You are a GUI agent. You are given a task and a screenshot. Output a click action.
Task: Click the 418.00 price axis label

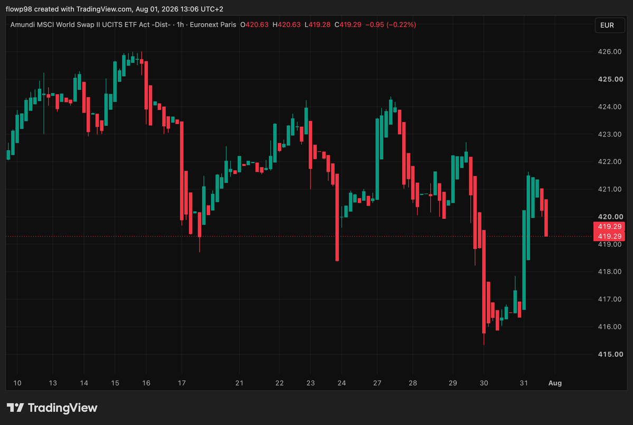[610, 272]
